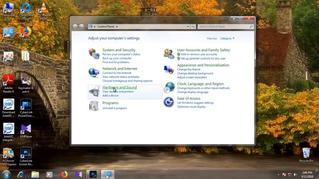Open the Programs heading link
This screenshot has width=319, height=179.
coord(110,103)
